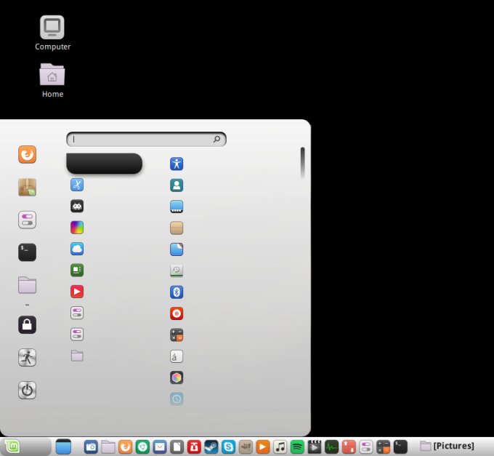Select the rainbow Graphics category
The width and height of the screenshot is (494, 456).
pyautogui.click(x=77, y=228)
